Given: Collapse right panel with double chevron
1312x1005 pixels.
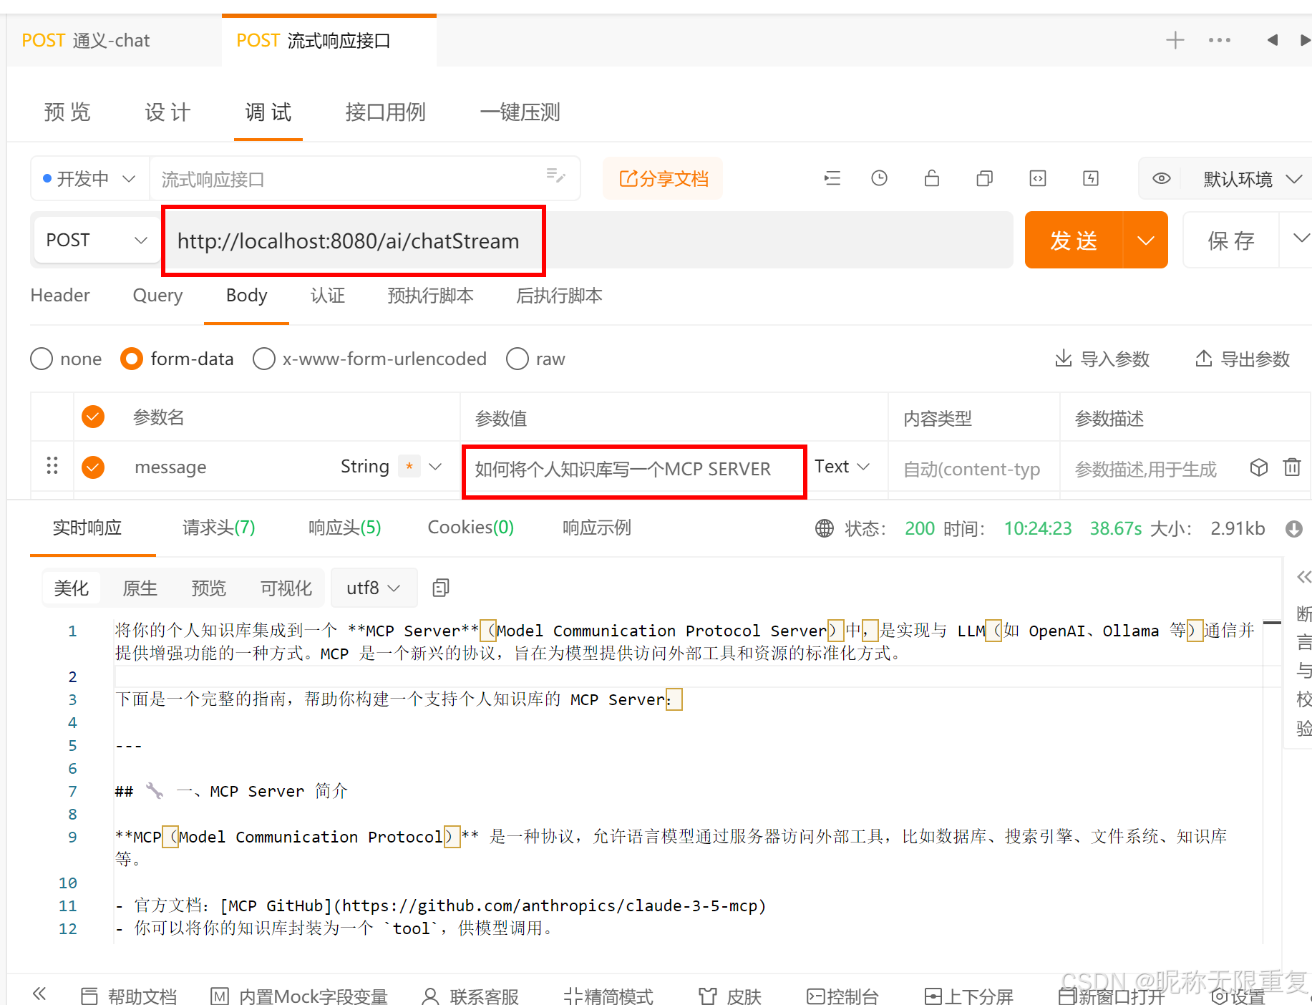Looking at the screenshot, I should click(x=1304, y=577).
